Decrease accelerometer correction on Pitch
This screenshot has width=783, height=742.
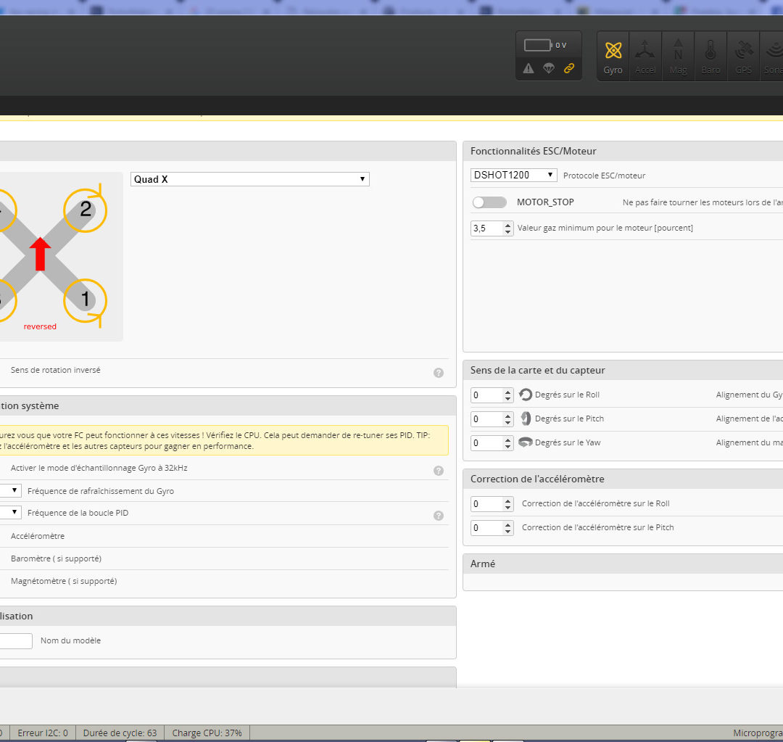(x=507, y=532)
